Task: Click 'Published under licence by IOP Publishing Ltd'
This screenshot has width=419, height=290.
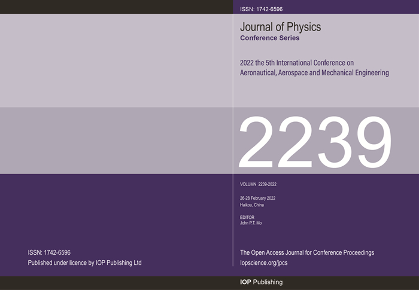Action: point(85,262)
